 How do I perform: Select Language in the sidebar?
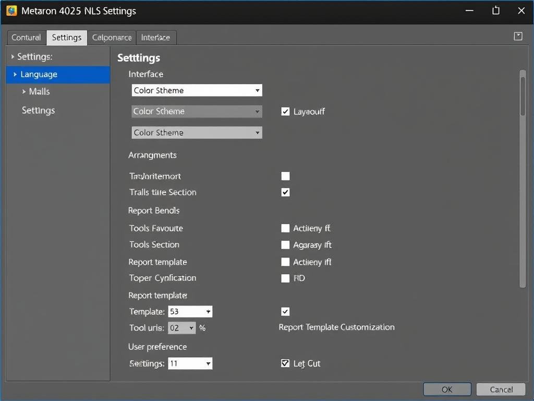coord(39,75)
